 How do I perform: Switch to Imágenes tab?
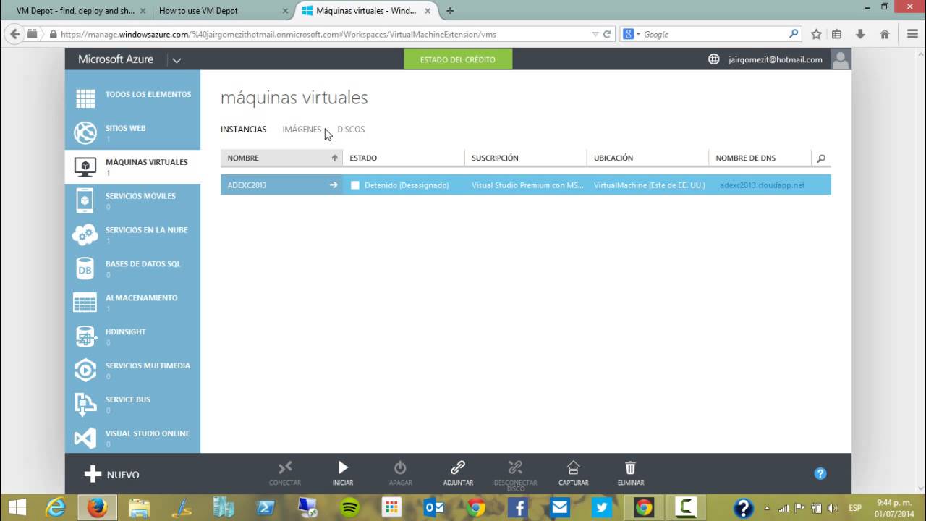(x=302, y=130)
